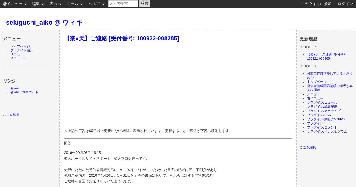356x187 pixels.
Task: Open @wikiご利用ガイド link
Action: pos(24,92)
